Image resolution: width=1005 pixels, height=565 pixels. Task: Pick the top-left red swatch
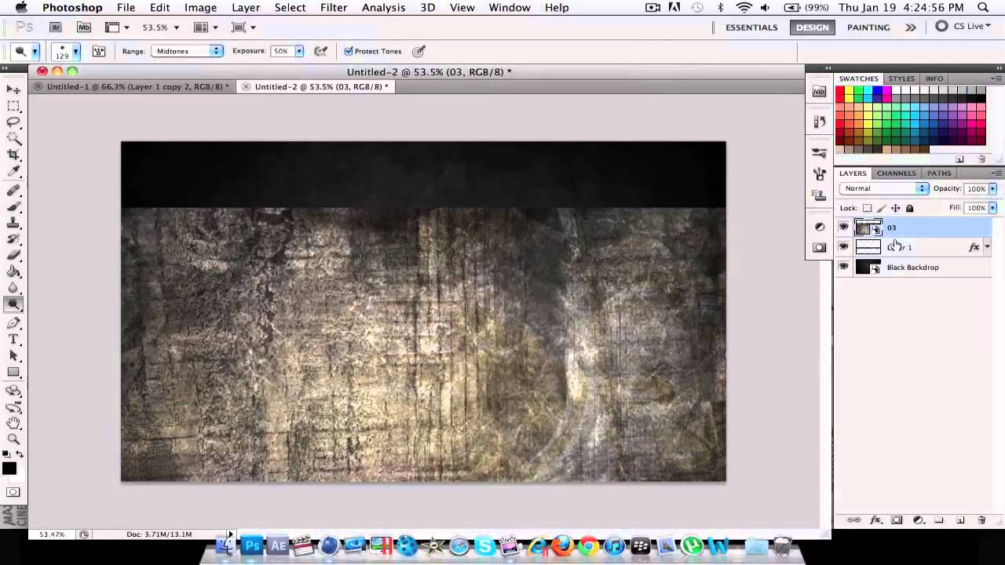pos(840,92)
